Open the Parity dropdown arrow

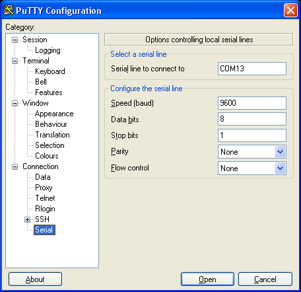point(280,152)
